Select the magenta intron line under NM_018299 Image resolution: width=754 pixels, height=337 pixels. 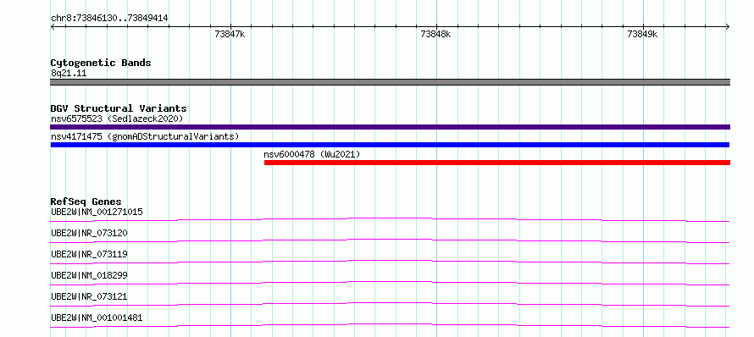pyautogui.click(x=390, y=283)
